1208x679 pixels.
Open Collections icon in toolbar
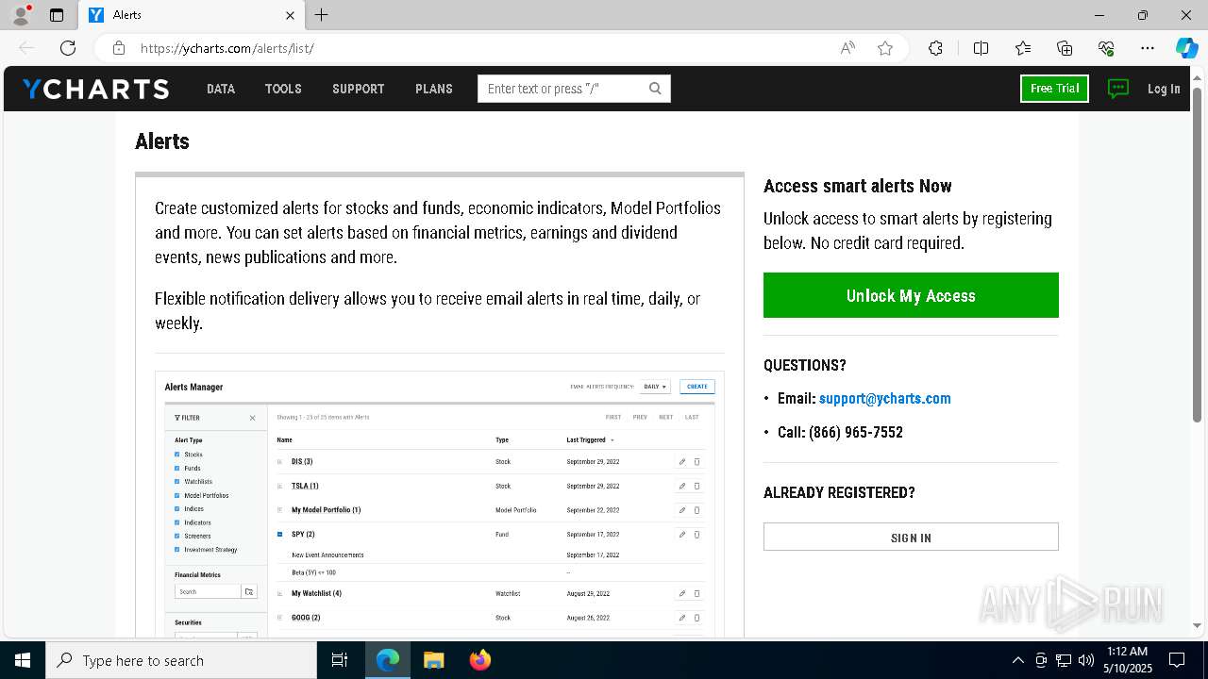[x=1065, y=48]
